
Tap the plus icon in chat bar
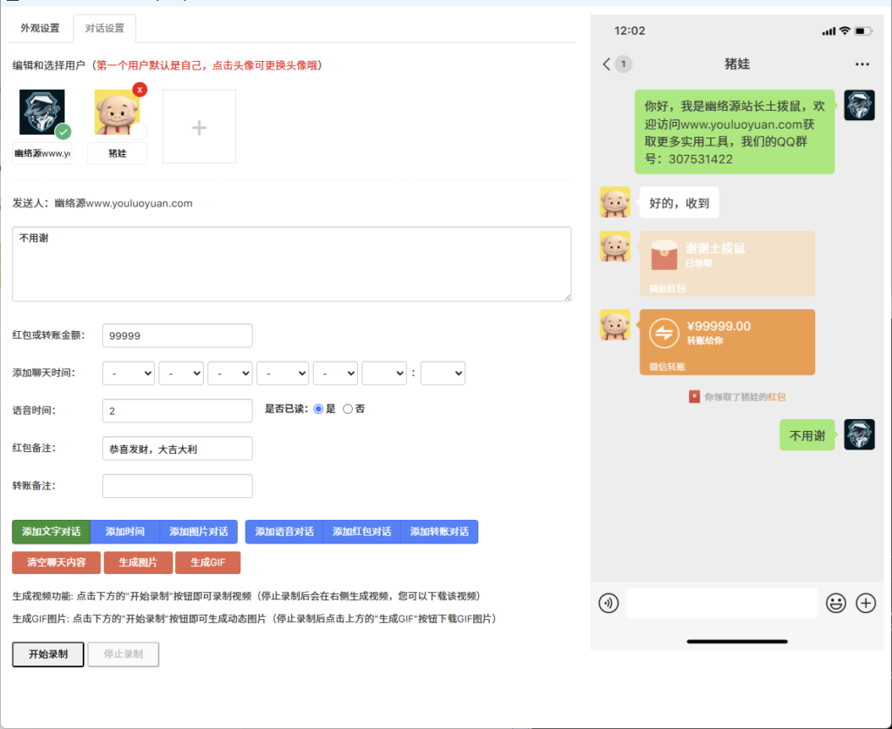[x=865, y=603]
